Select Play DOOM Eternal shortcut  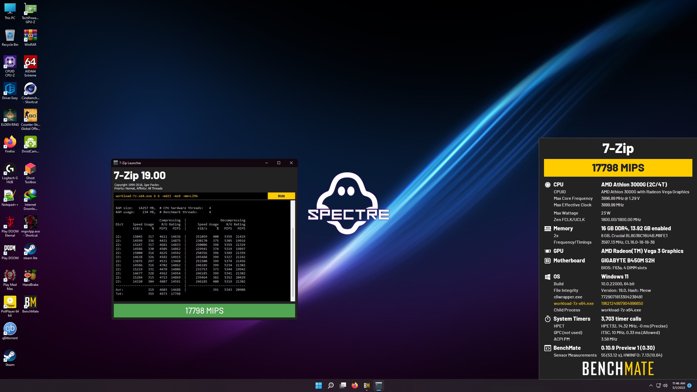coord(10,226)
